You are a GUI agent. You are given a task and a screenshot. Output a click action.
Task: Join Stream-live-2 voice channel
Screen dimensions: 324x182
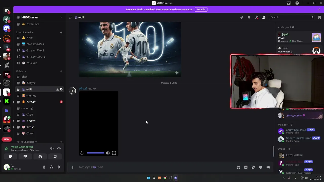39,57
